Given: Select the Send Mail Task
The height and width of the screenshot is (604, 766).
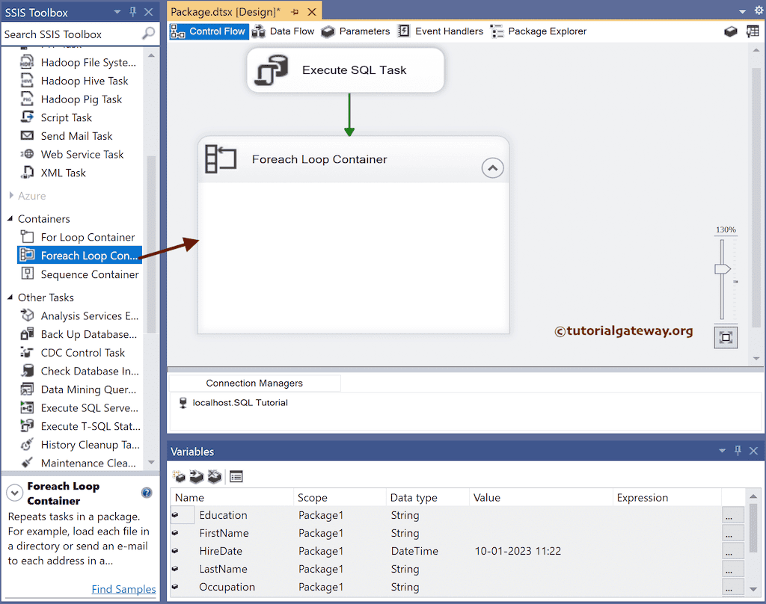Looking at the screenshot, I should point(79,136).
